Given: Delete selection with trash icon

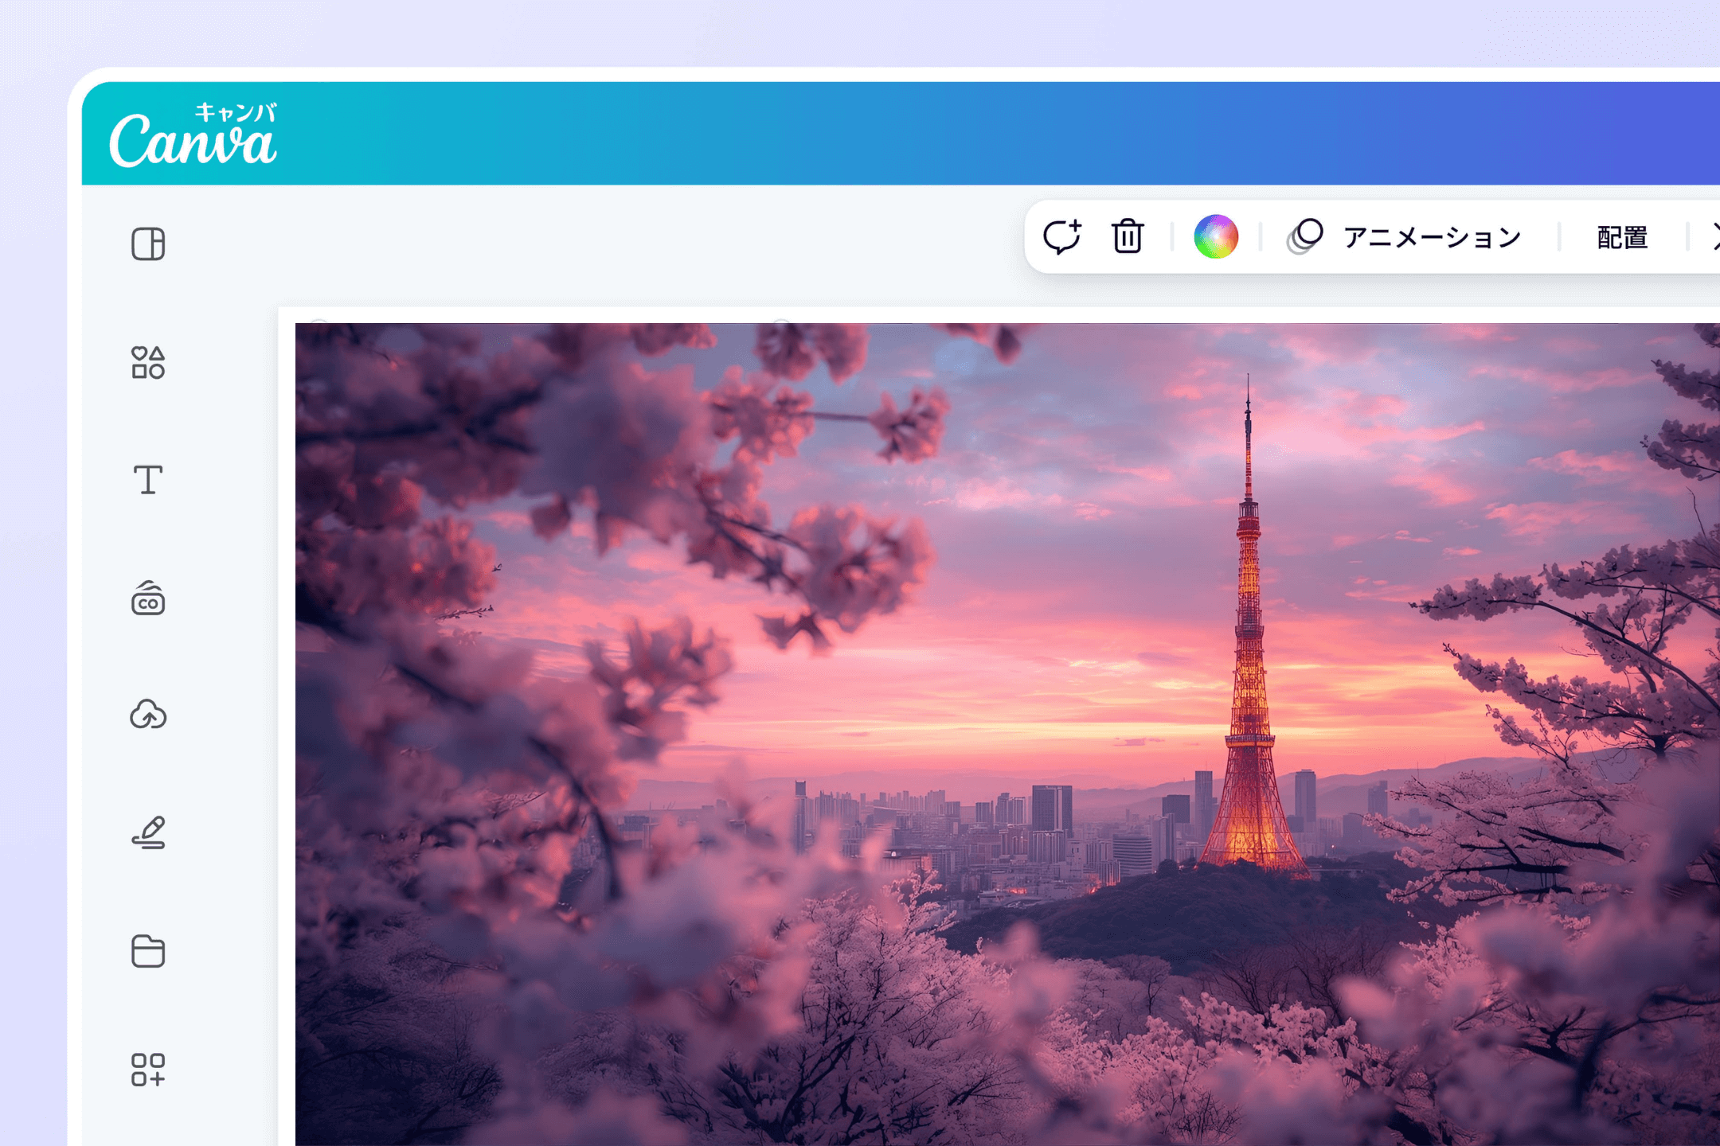Looking at the screenshot, I should click(x=1128, y=237).
